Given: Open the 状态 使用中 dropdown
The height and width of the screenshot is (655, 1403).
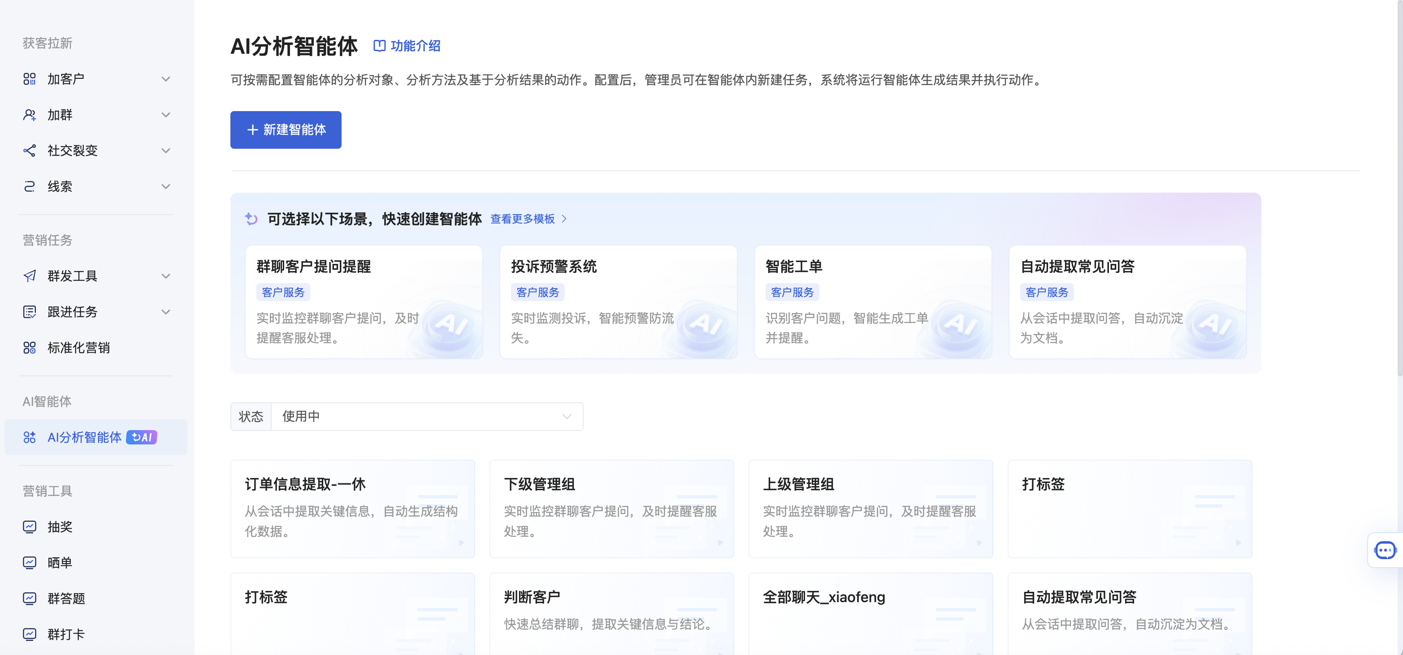Looking at the screenshot, I should (x=427, y=417).
